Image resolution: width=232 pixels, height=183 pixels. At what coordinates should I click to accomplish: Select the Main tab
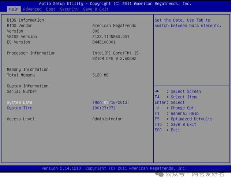[14, 9]
